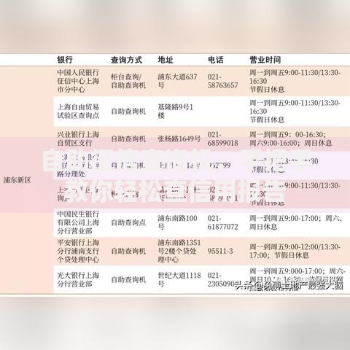
Task: Select business hours in 兴业银行 row
Action: click(x=291, y=139)
